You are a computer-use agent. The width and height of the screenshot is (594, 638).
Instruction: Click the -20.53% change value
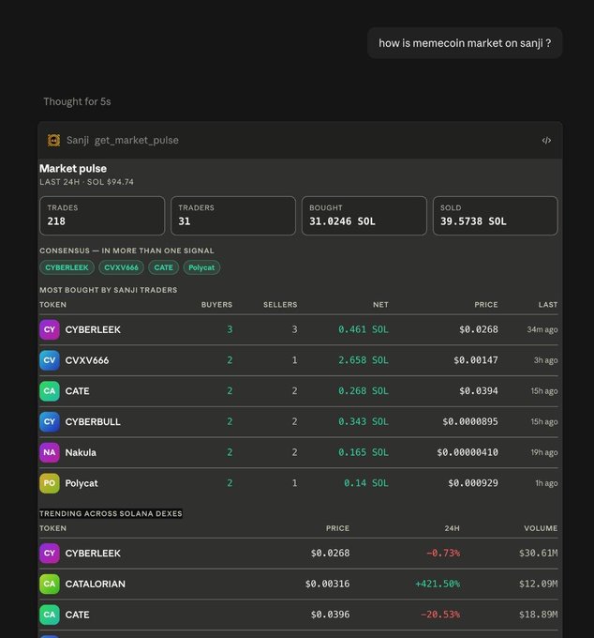440,615
